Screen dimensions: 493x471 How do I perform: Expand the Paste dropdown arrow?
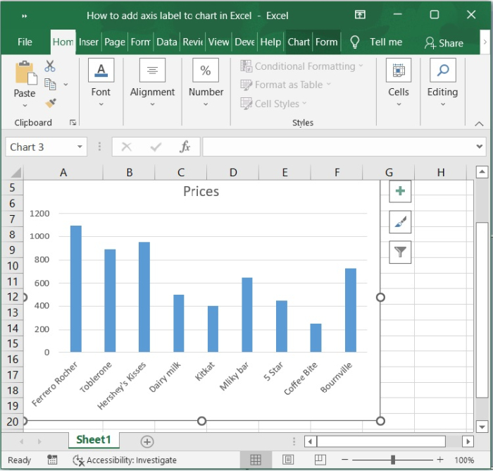[x=25, y=106]
